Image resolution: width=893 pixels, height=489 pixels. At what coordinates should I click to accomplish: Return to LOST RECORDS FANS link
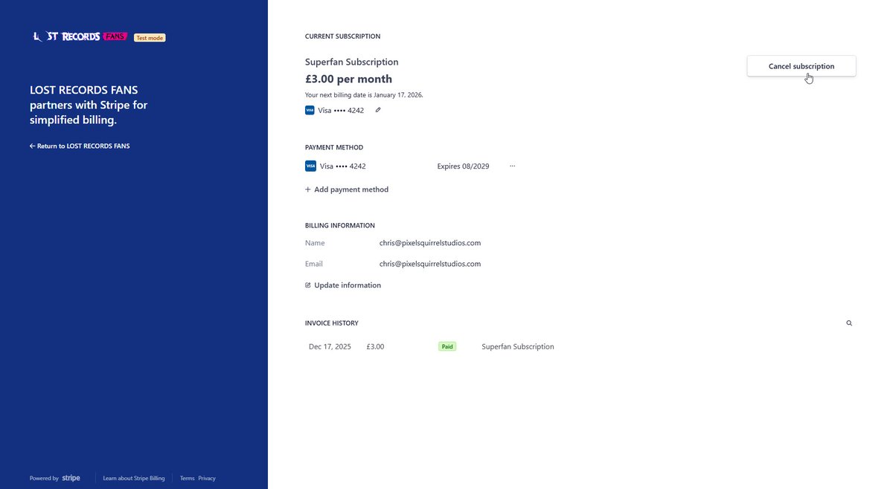pos(80,146)
